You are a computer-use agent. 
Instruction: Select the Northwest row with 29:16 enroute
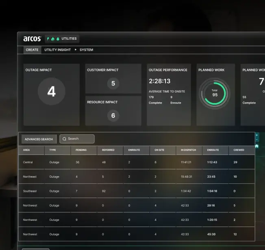(137, 205)
